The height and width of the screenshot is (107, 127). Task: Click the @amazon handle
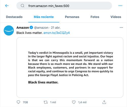click(x=41, y=28)
